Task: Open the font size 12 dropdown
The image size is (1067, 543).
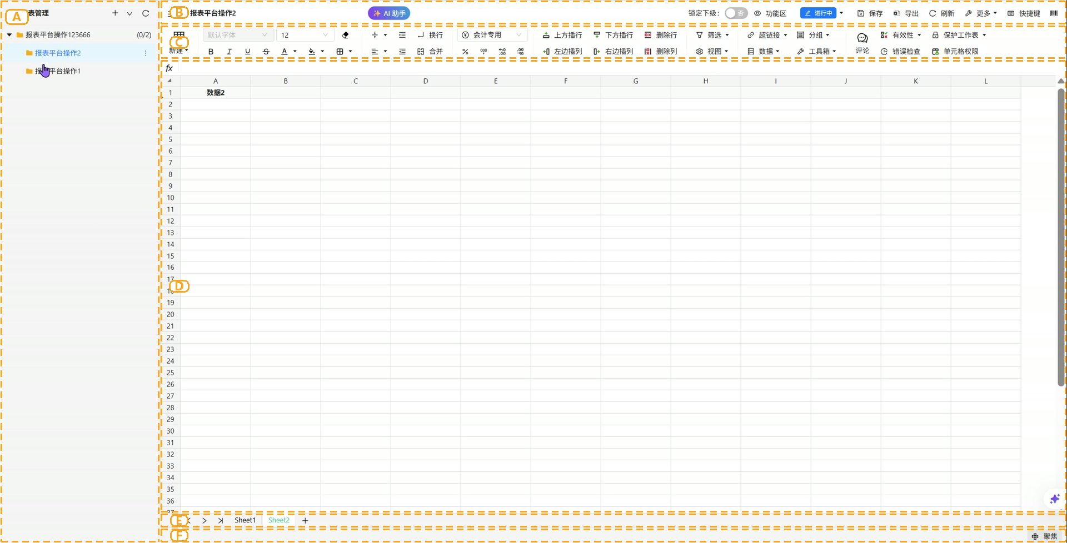Action: [x=305, y=35]
